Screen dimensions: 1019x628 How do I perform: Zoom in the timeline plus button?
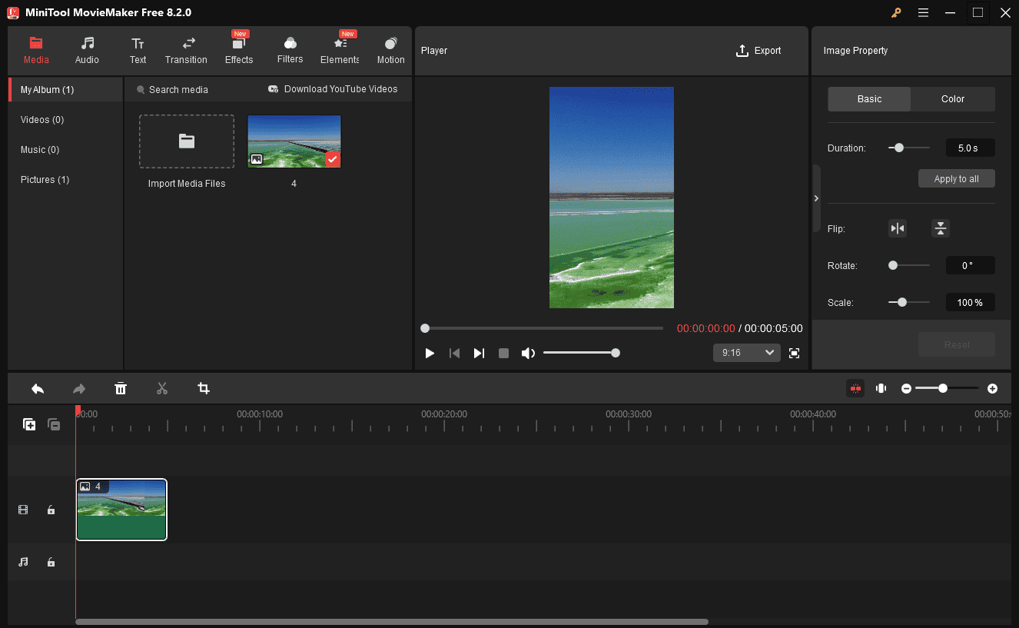992,389
